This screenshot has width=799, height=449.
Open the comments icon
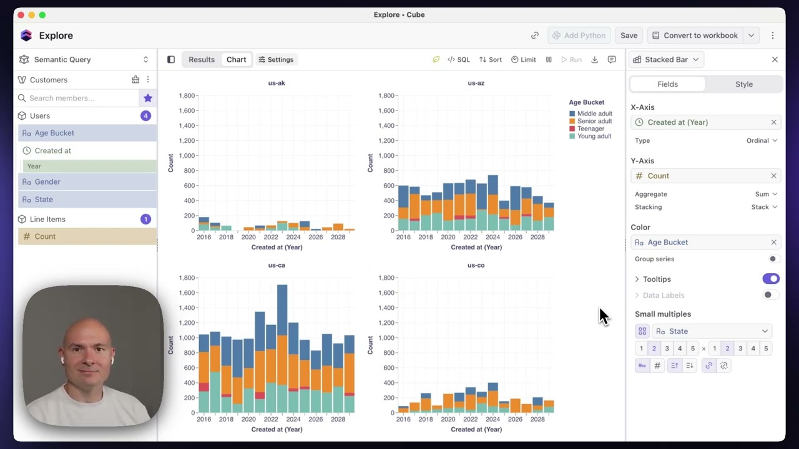pos(612,60)
